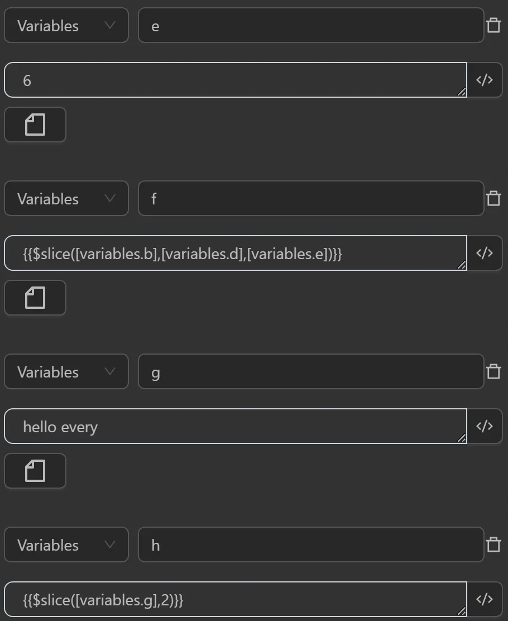This screenshot has width=508, height=621.
Task: Delete variable g with its trash icon
Action: [x=493, y=371]
